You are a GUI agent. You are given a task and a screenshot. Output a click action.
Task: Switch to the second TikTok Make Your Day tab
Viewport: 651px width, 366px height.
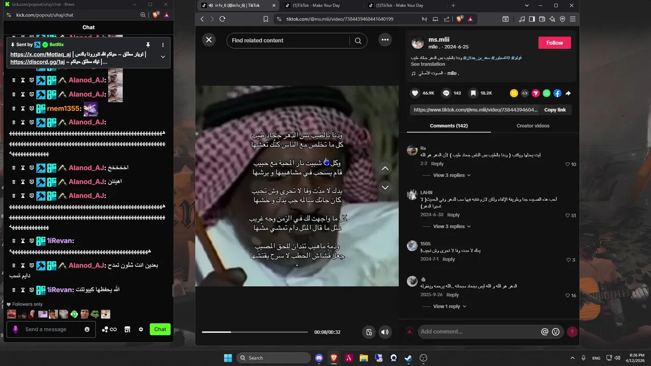click(x=320, y=5)
